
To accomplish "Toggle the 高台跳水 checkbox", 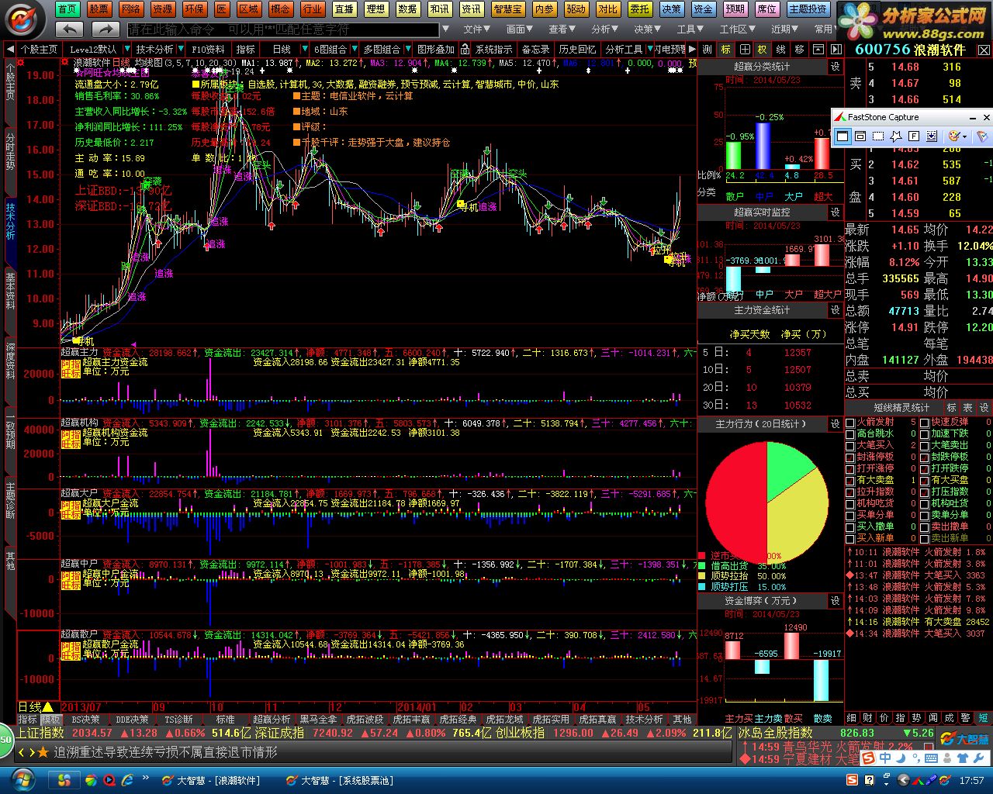I will 850,434.
